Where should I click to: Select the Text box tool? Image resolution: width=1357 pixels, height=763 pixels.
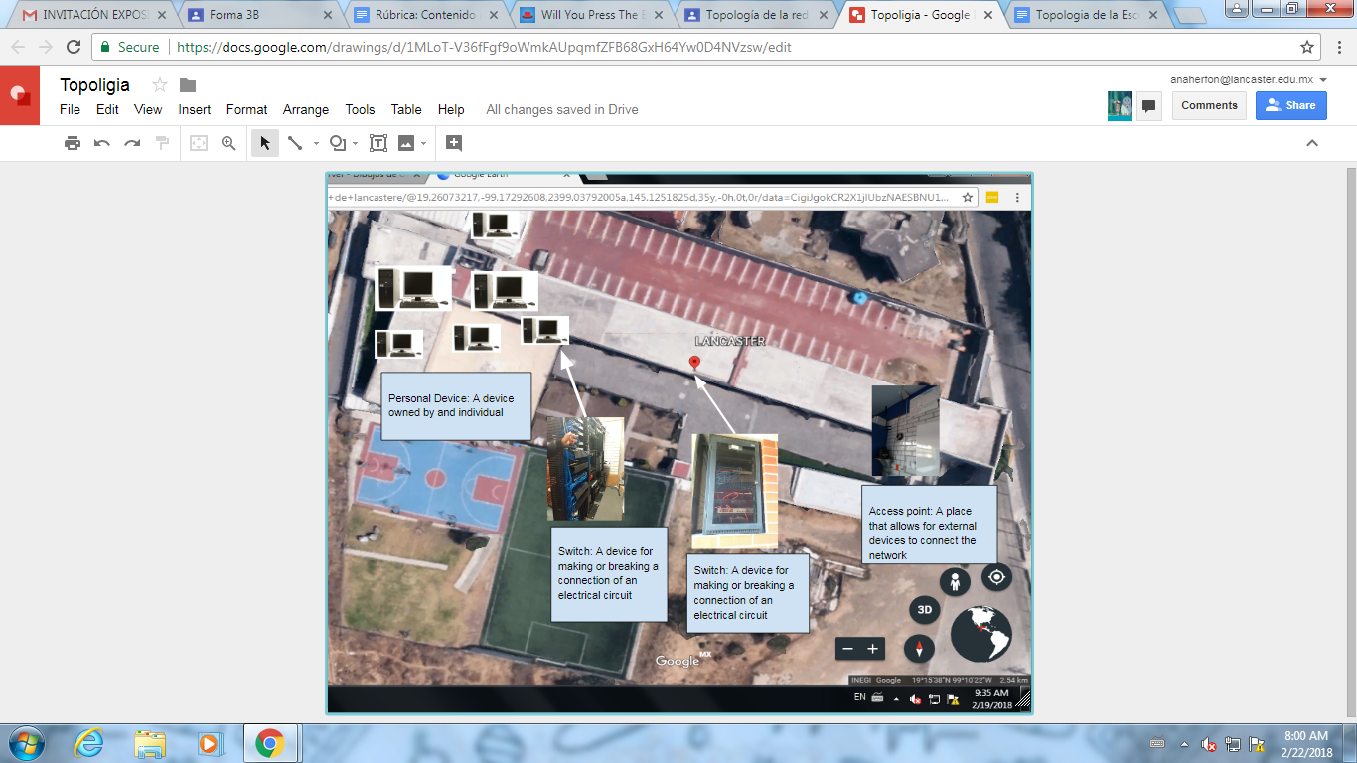[378, 143]
